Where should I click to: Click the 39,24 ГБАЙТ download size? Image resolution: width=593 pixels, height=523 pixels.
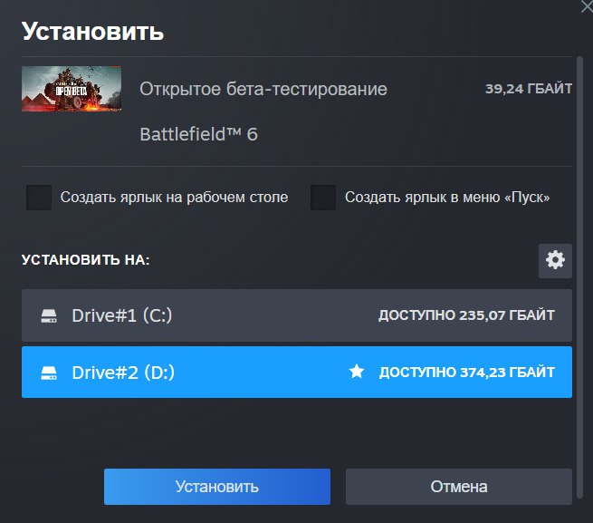[x=529, y=89]
